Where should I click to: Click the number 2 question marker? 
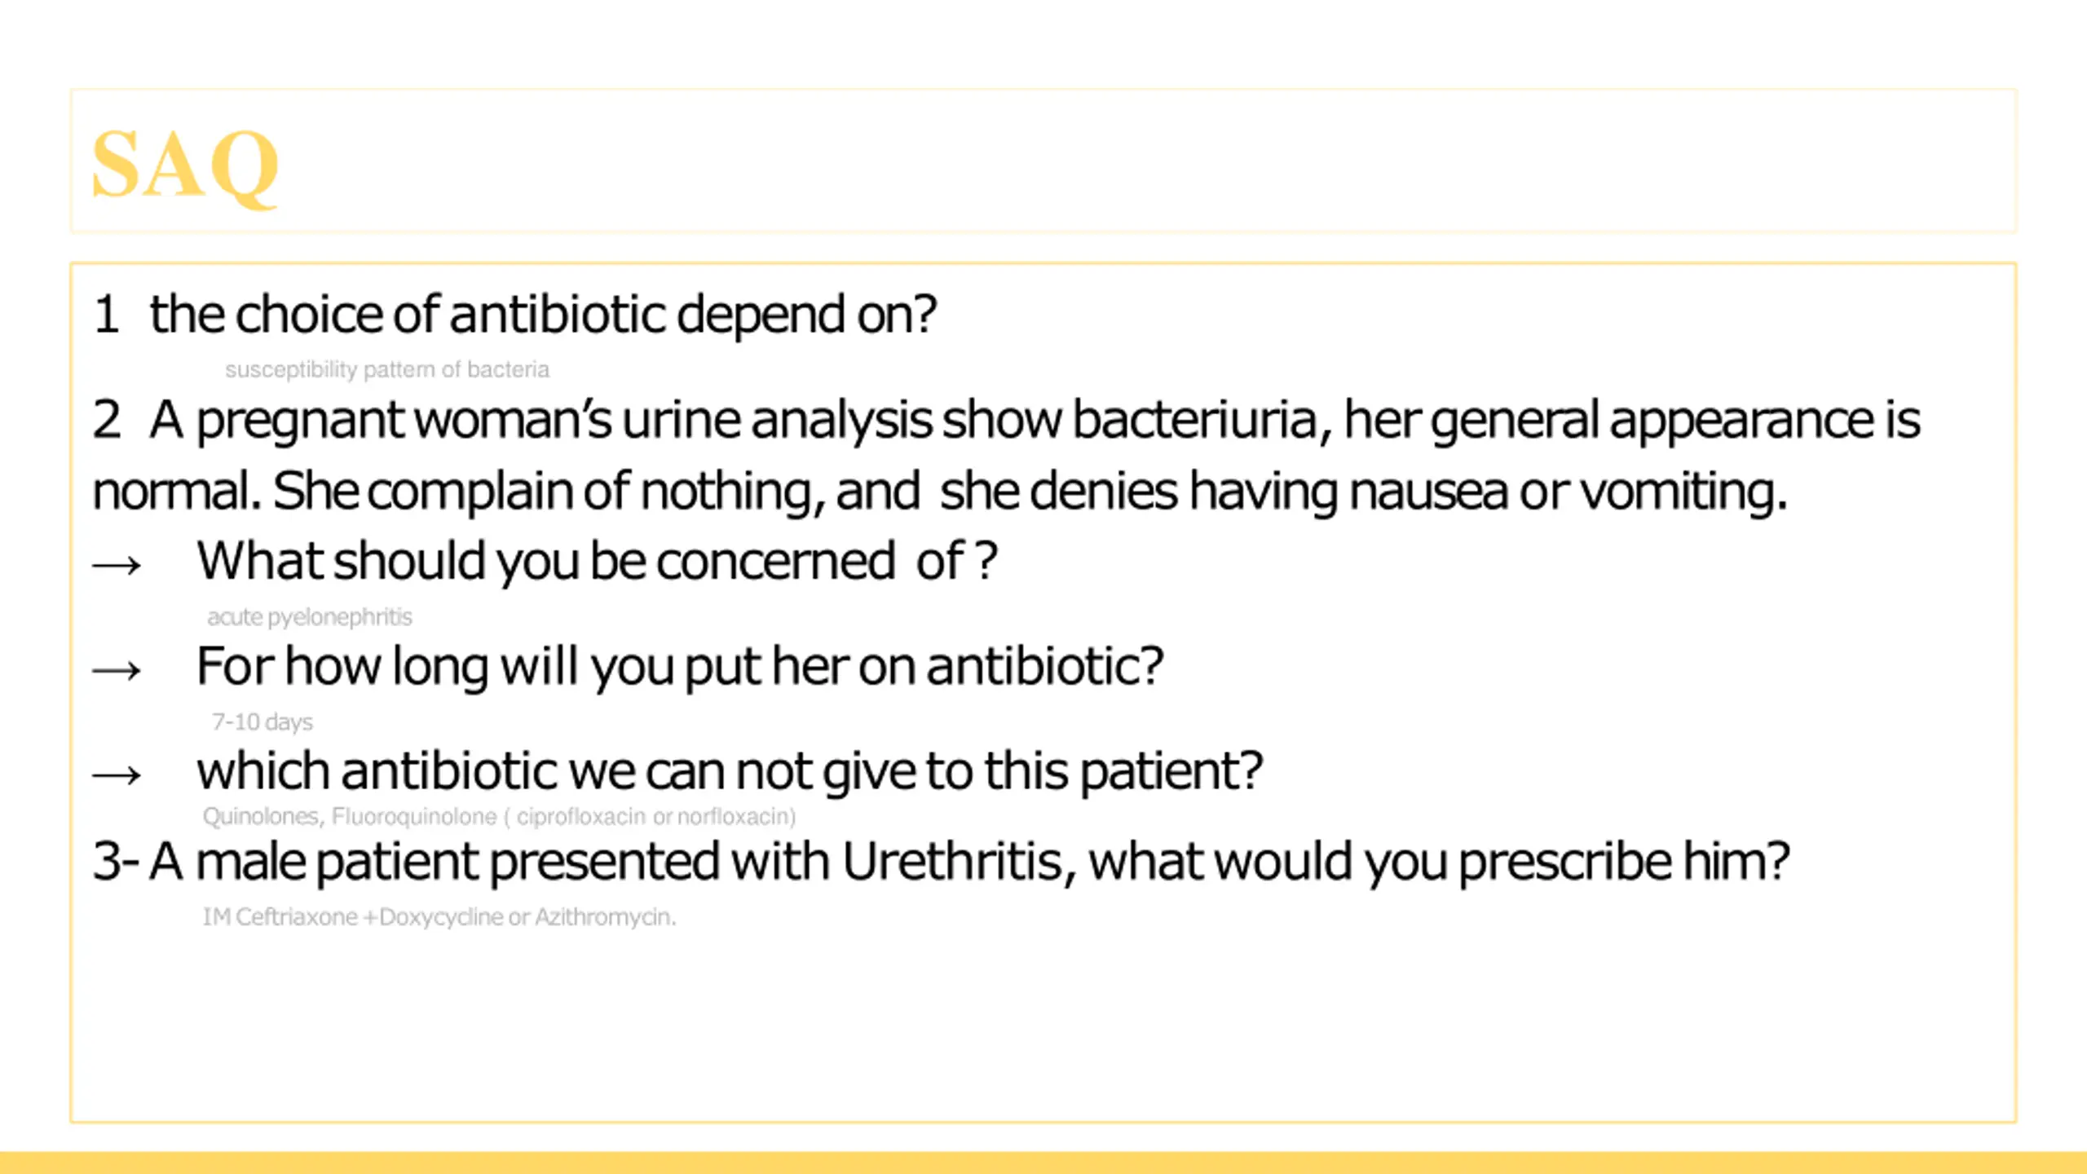click(x=106, y=421)
